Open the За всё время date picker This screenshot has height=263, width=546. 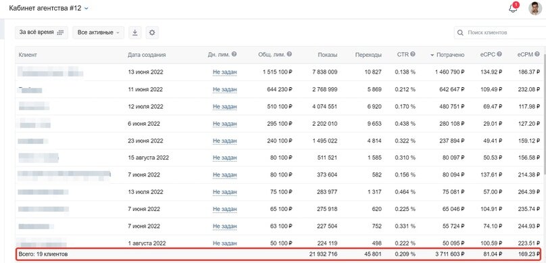(41, 32)
